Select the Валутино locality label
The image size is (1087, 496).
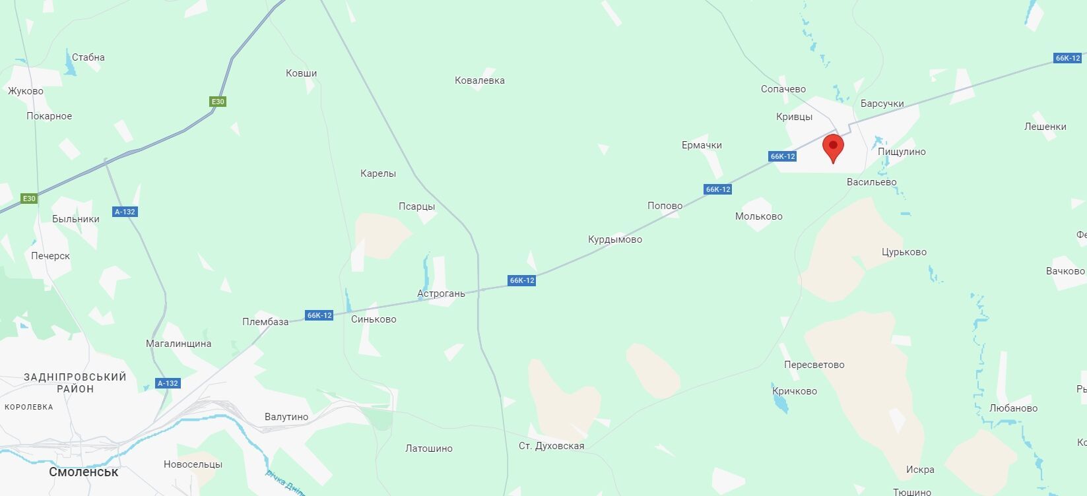[x=286, y=417]
